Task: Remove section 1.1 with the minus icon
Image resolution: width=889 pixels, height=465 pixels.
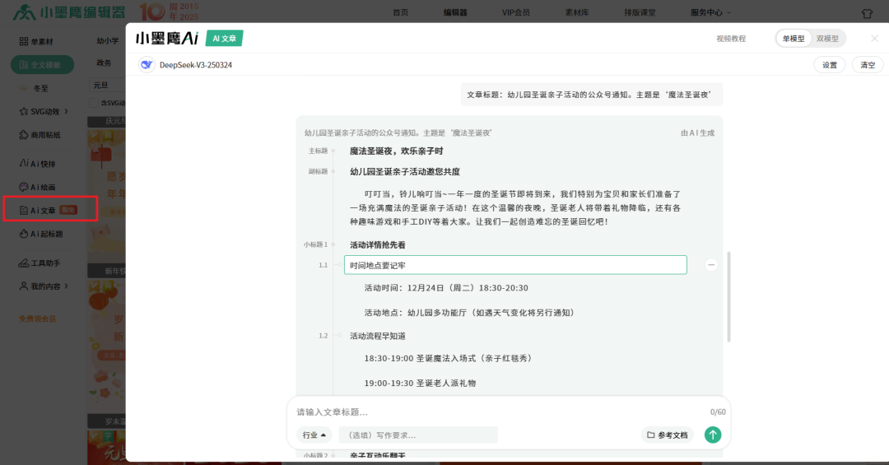Action: [711, 265]
